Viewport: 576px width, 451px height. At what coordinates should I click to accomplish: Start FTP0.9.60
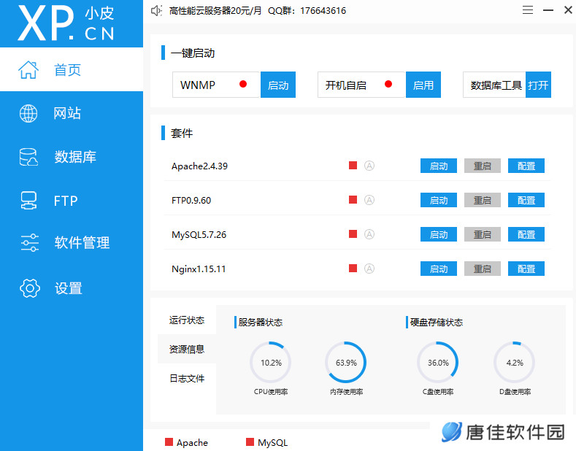(x=439, y=200)
